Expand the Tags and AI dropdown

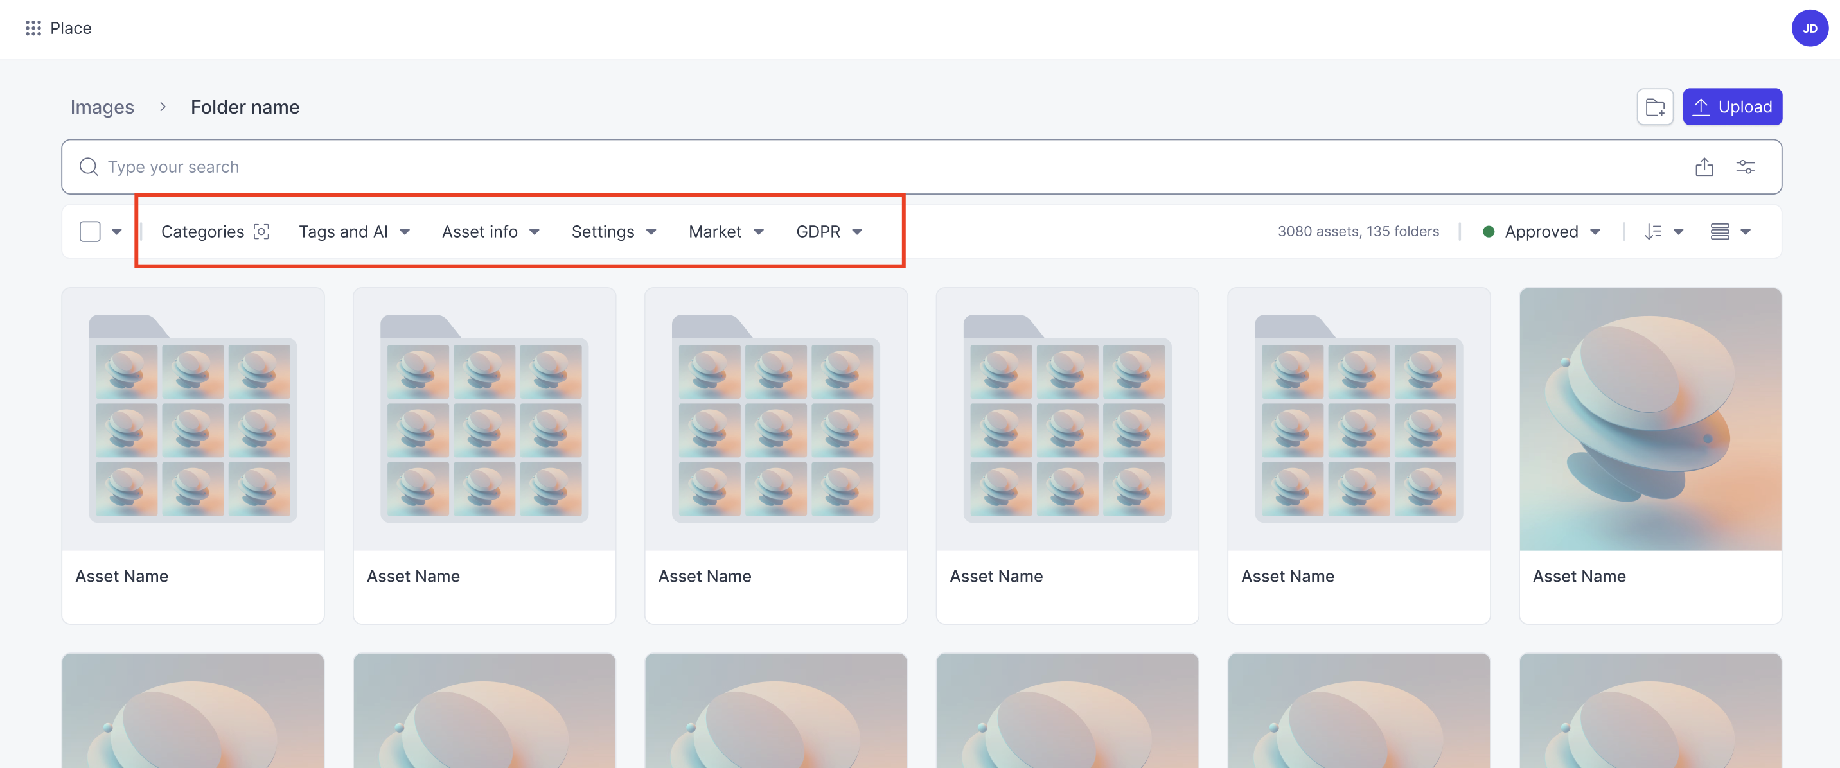[354, 232]
